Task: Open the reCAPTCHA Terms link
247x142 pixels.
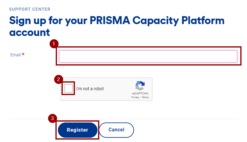Action: (x=145, y=98)
